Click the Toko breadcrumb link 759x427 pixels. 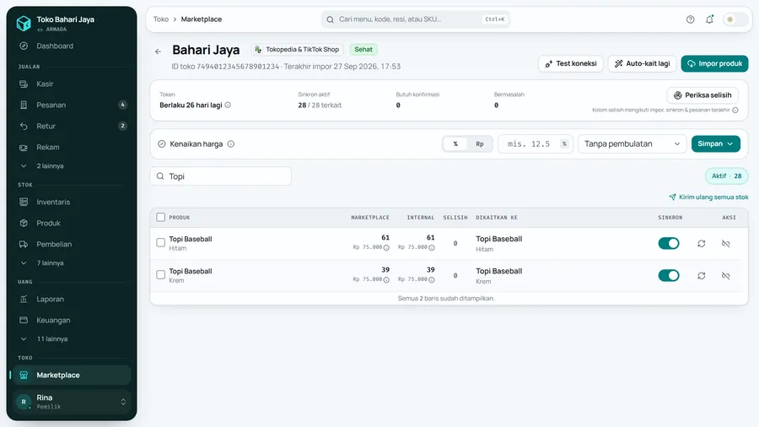(x=161, y=19)
